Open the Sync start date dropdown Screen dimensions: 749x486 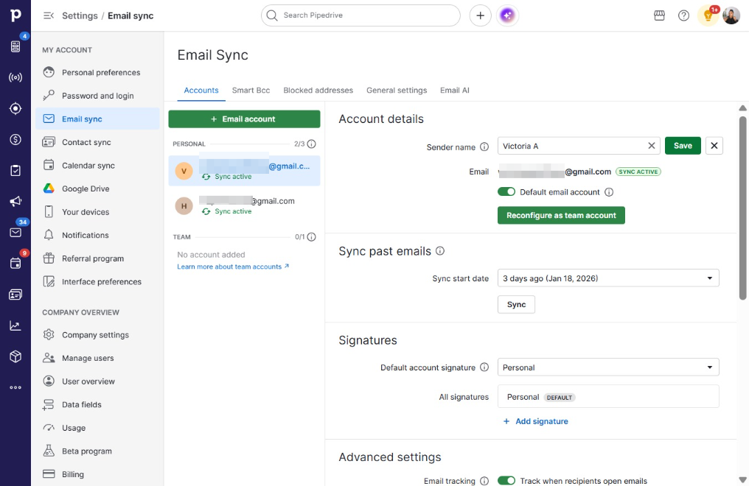click(x=608, y=278)
